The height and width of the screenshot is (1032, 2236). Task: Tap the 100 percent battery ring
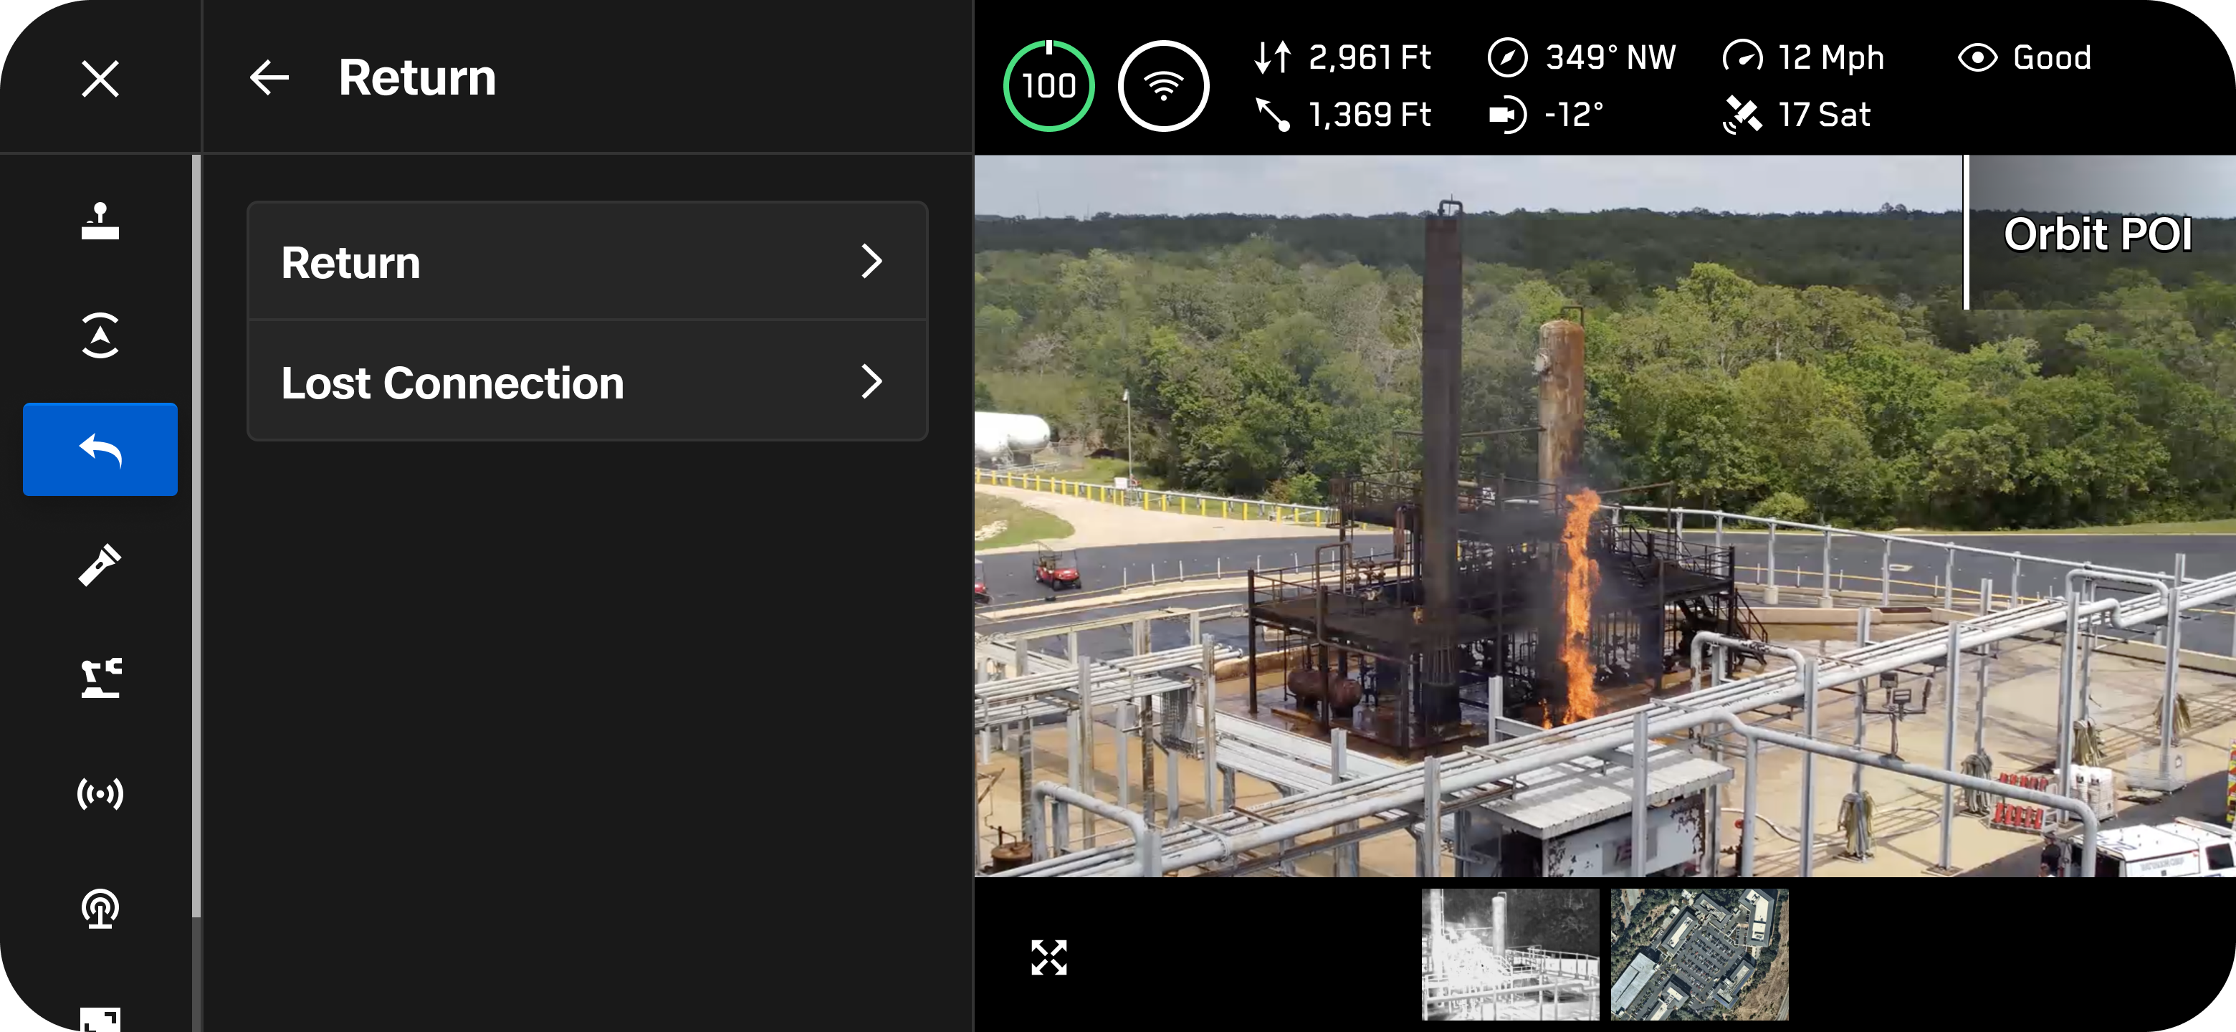point(1048,86)
